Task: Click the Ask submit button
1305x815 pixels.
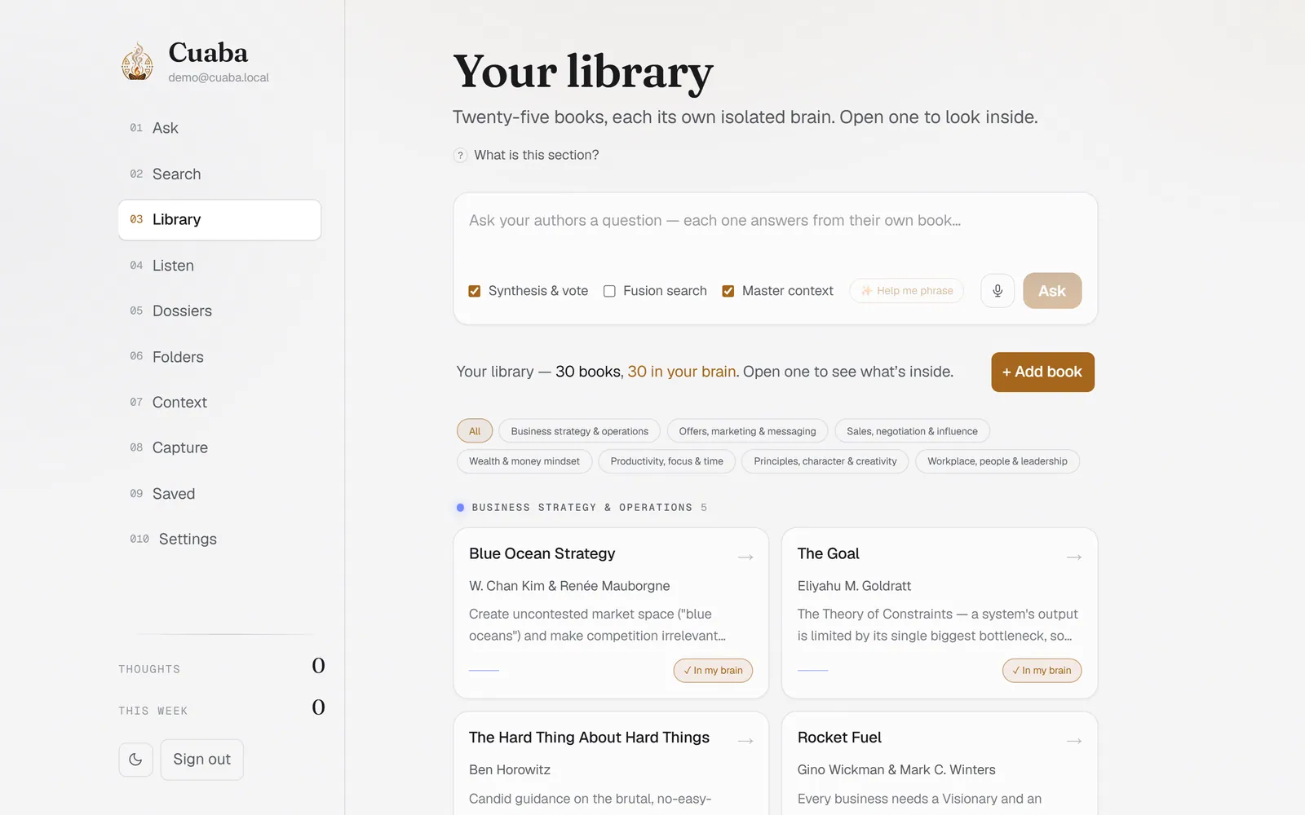Action: coord(1052,291)
